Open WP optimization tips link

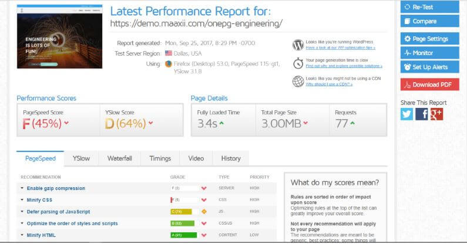click(340, 48)
